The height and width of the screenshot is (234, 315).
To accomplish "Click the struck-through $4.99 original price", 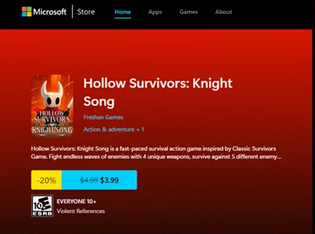I will pyautogui.click(x=89, y=180).
